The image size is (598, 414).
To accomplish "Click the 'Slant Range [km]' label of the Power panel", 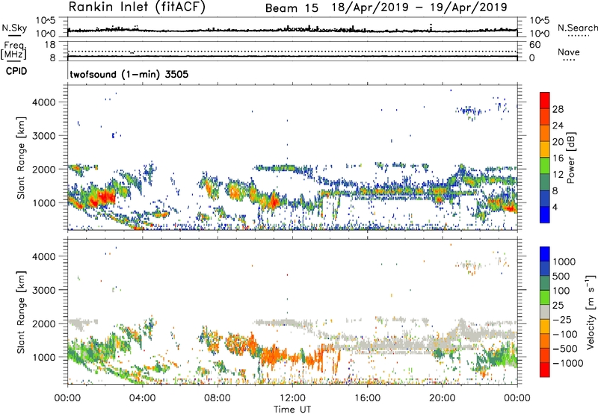I will [x=22, y=158].
